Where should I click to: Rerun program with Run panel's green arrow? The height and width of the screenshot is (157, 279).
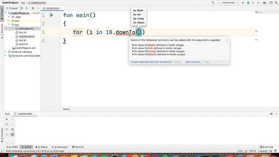click(7, 119)
